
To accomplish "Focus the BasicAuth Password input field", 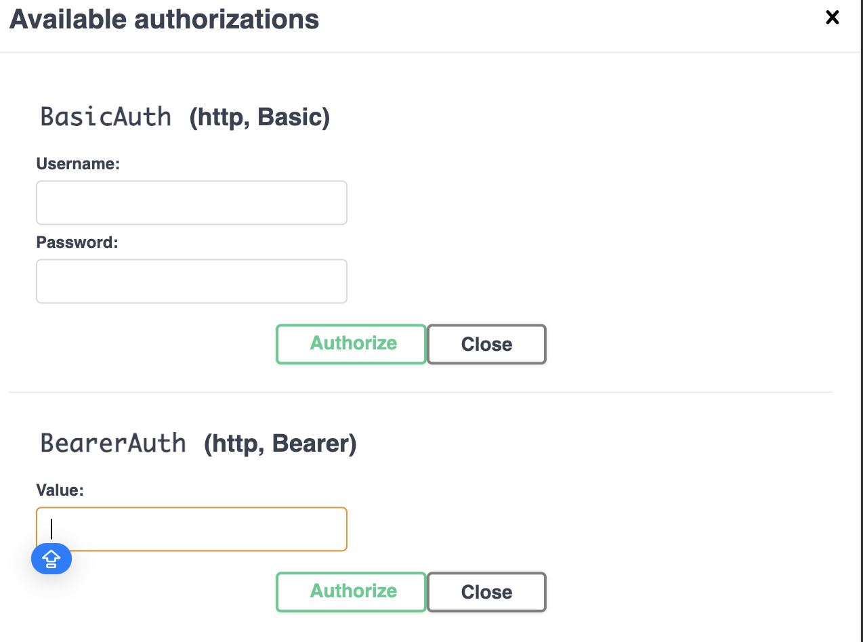I will tap(192, 281).
